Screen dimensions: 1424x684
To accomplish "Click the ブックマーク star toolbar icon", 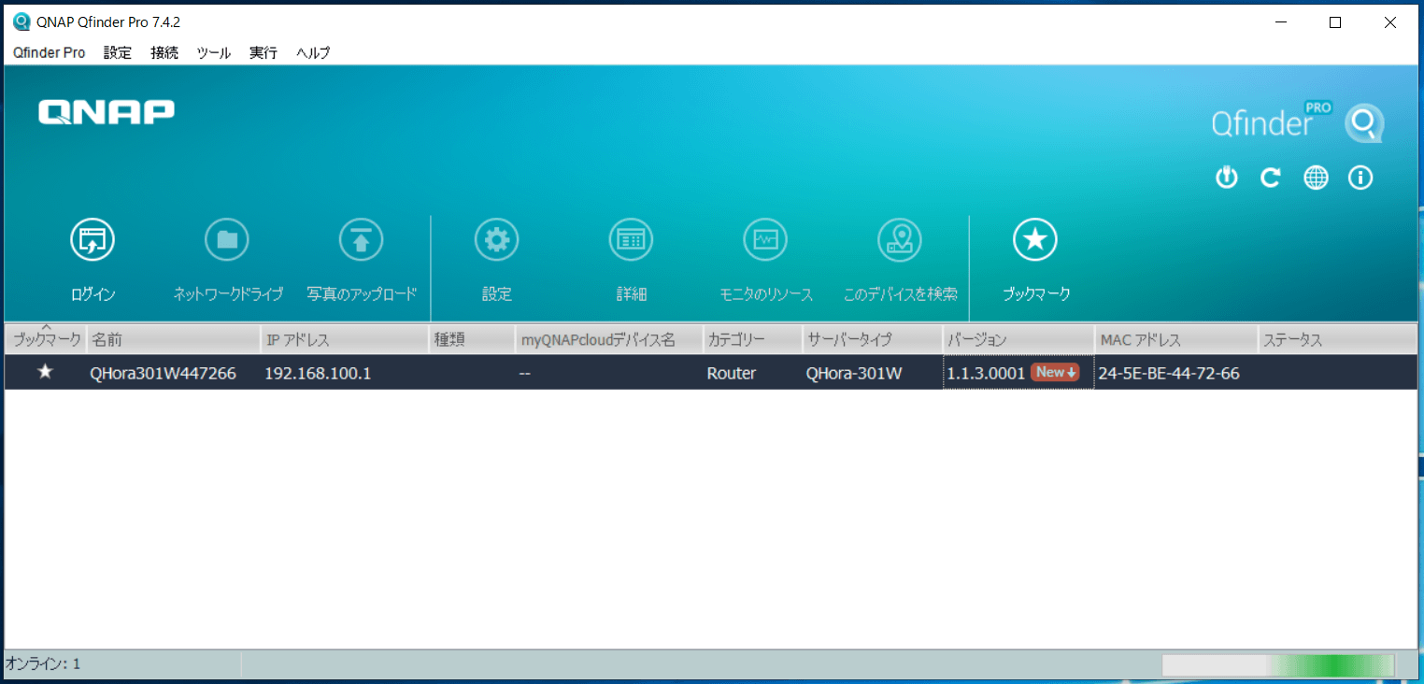I will [1035, 241].
